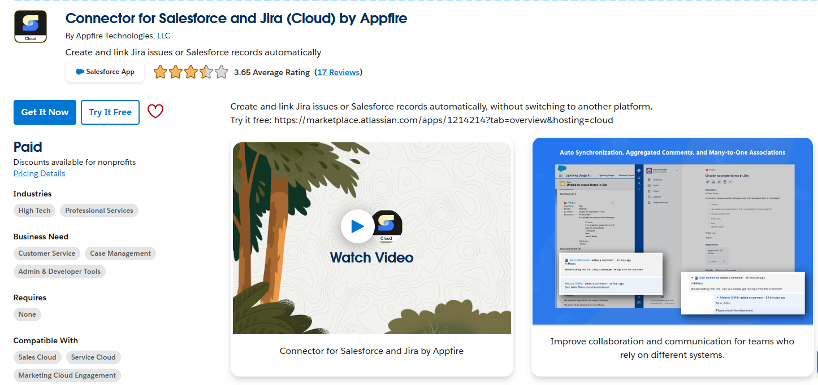
Task: Select the Professional Services tag
Action: 99,211
